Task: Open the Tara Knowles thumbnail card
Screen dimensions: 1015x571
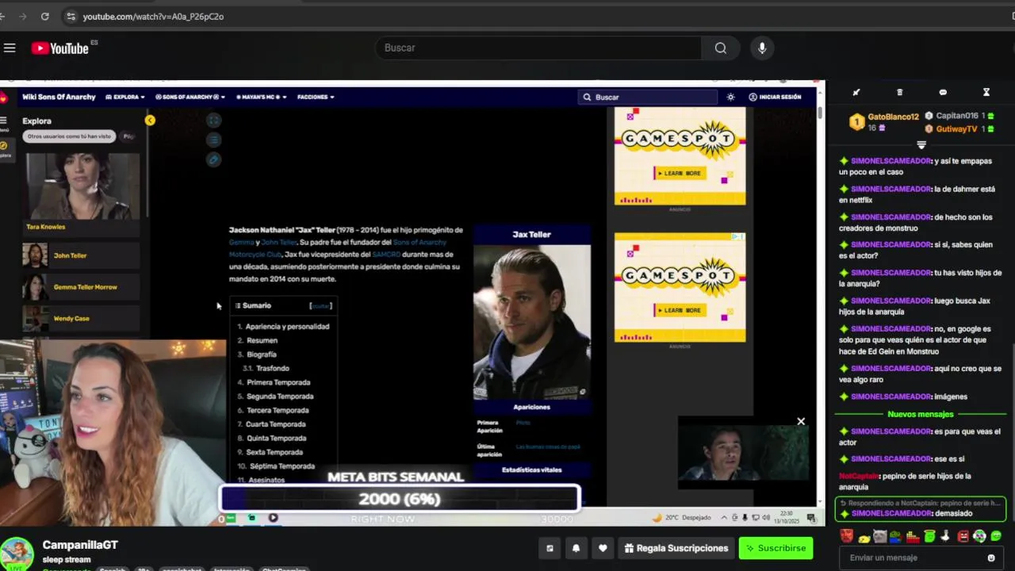Action: (82, 194)
